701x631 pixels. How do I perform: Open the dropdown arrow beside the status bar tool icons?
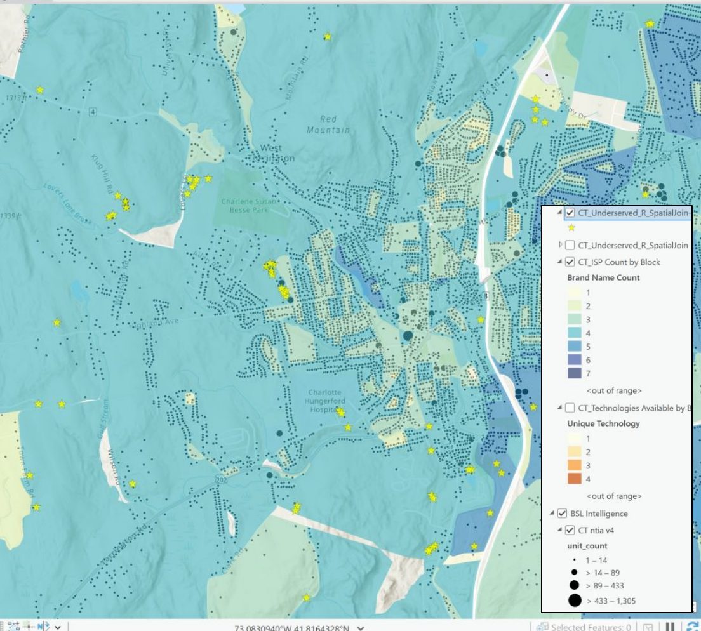[58, 627]
